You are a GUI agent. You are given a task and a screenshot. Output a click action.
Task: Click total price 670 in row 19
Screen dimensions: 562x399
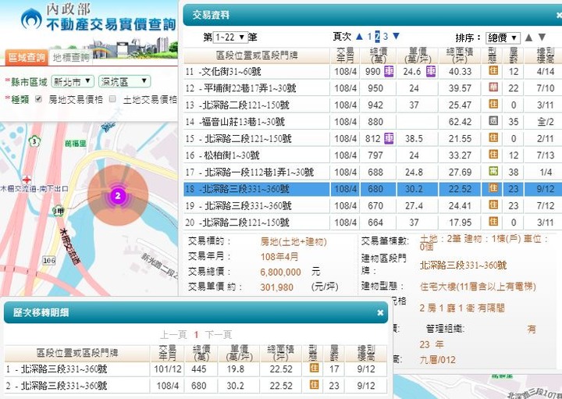[375, 206]
